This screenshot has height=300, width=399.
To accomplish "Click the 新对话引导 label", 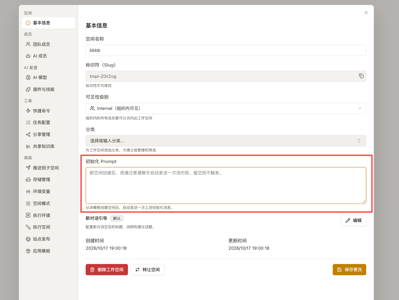I will coord(97,218).
